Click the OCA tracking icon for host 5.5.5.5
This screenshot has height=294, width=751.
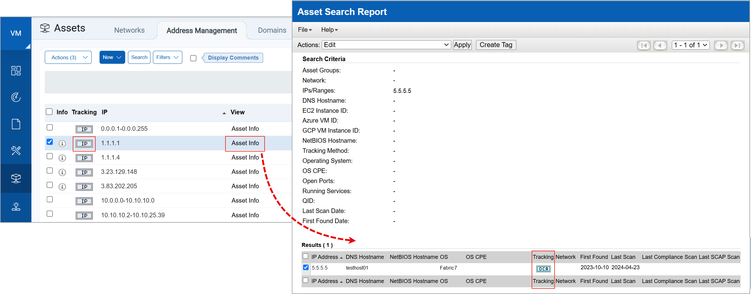tap(543, 269)
